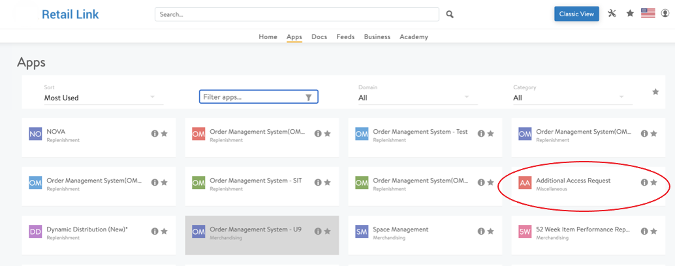675x266 pixels.
Task: Open the red-icon Order Management System(OM... app
Action: [262, 138]
